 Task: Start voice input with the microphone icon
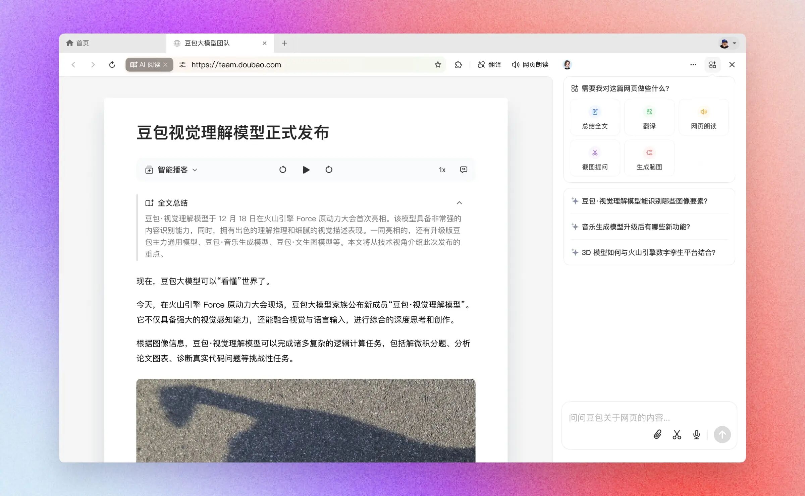(696, 435)
